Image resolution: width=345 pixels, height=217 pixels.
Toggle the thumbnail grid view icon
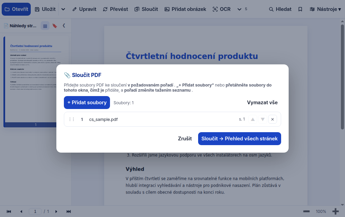(45, 26)
